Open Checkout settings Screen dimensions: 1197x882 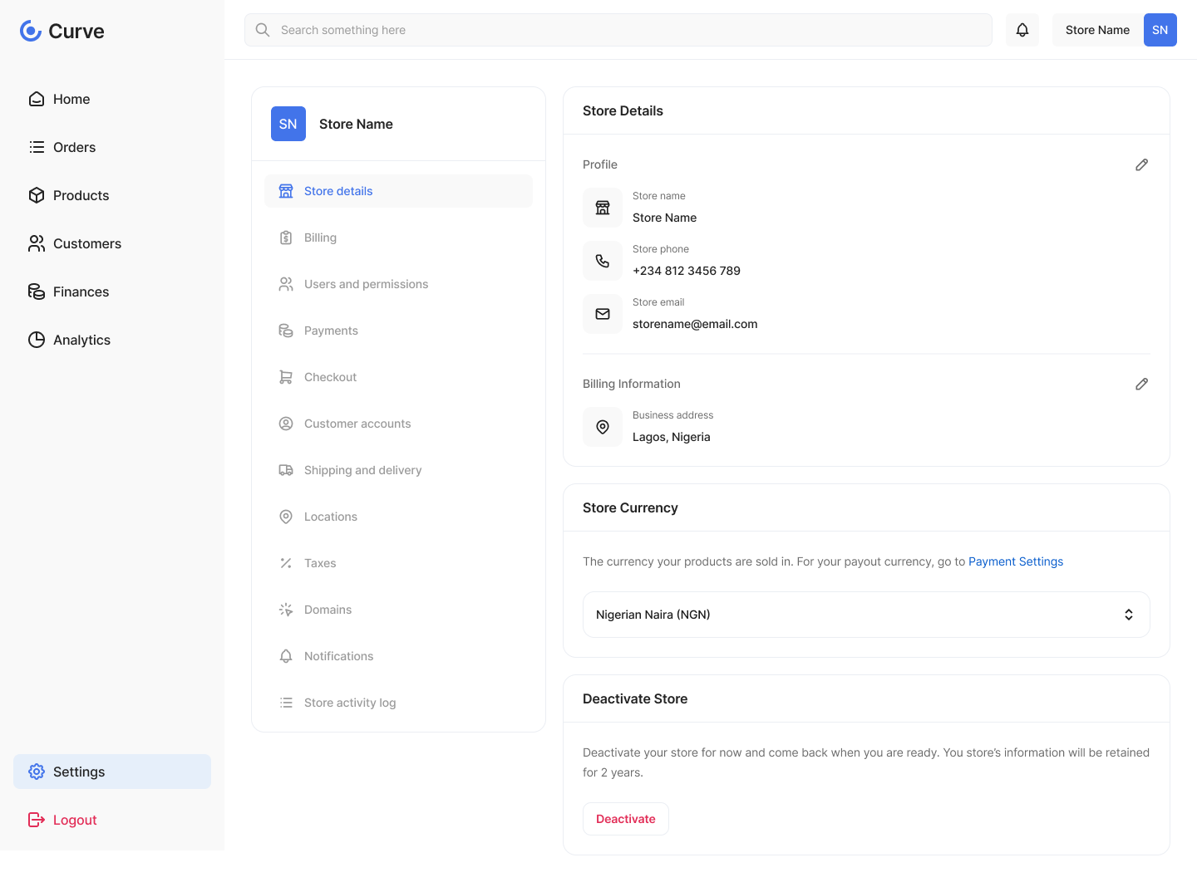click(398, 377)
